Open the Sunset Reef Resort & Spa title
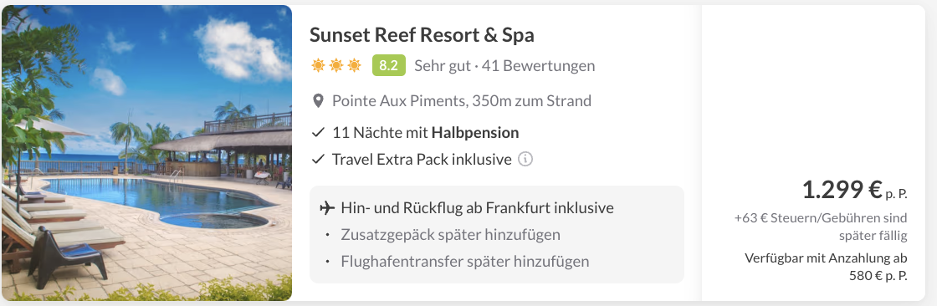Viewport: 937px width, 306px height. click(422, 35)
